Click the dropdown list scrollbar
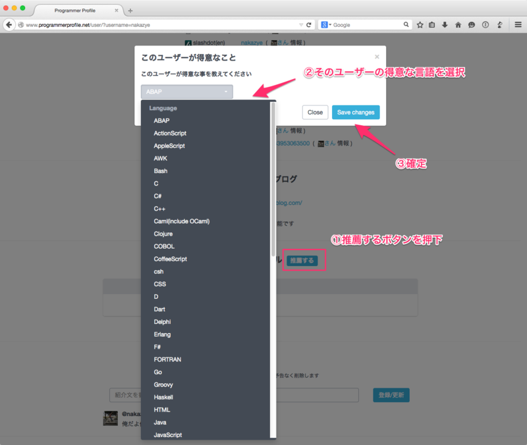Screen dimensions: 527x445 click(273, 180)
